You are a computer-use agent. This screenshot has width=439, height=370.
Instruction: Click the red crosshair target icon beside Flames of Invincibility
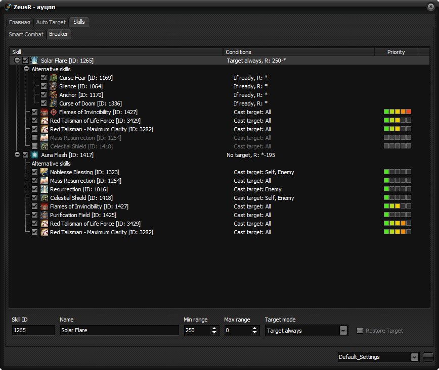click(54, 112)
